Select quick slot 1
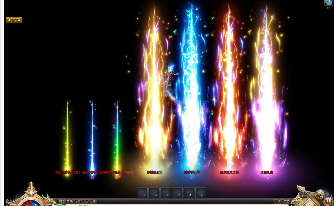 point(142,193)
